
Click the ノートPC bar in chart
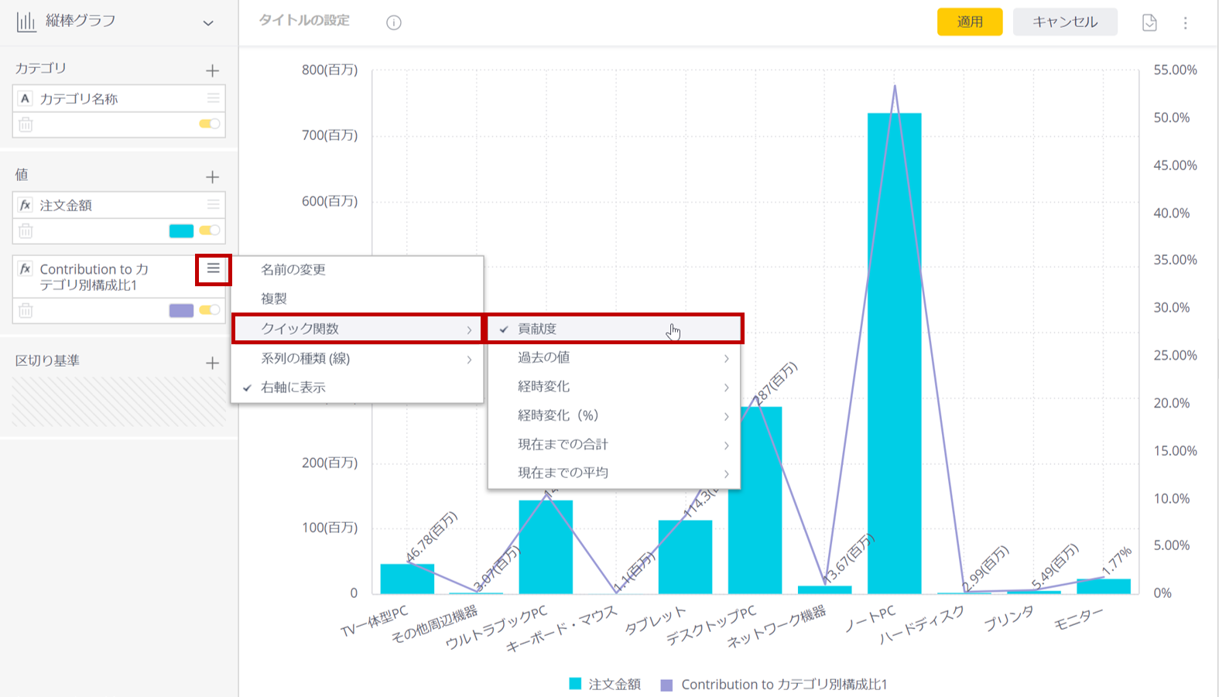(894, 354)
